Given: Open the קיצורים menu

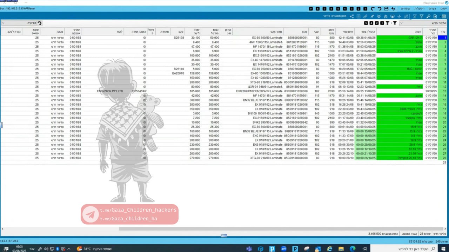Looking at the screenshot, I should click(x=406, y=8).
